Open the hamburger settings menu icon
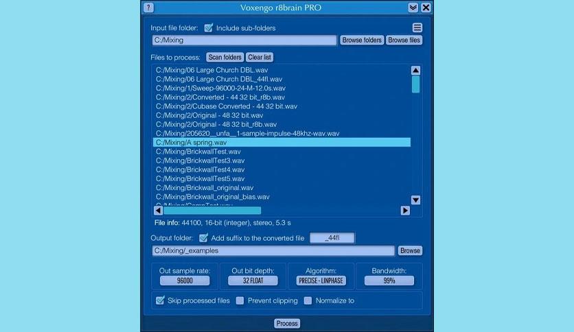Image resolution: width=574 pixels, height=332 pixels. click(417, 28)
